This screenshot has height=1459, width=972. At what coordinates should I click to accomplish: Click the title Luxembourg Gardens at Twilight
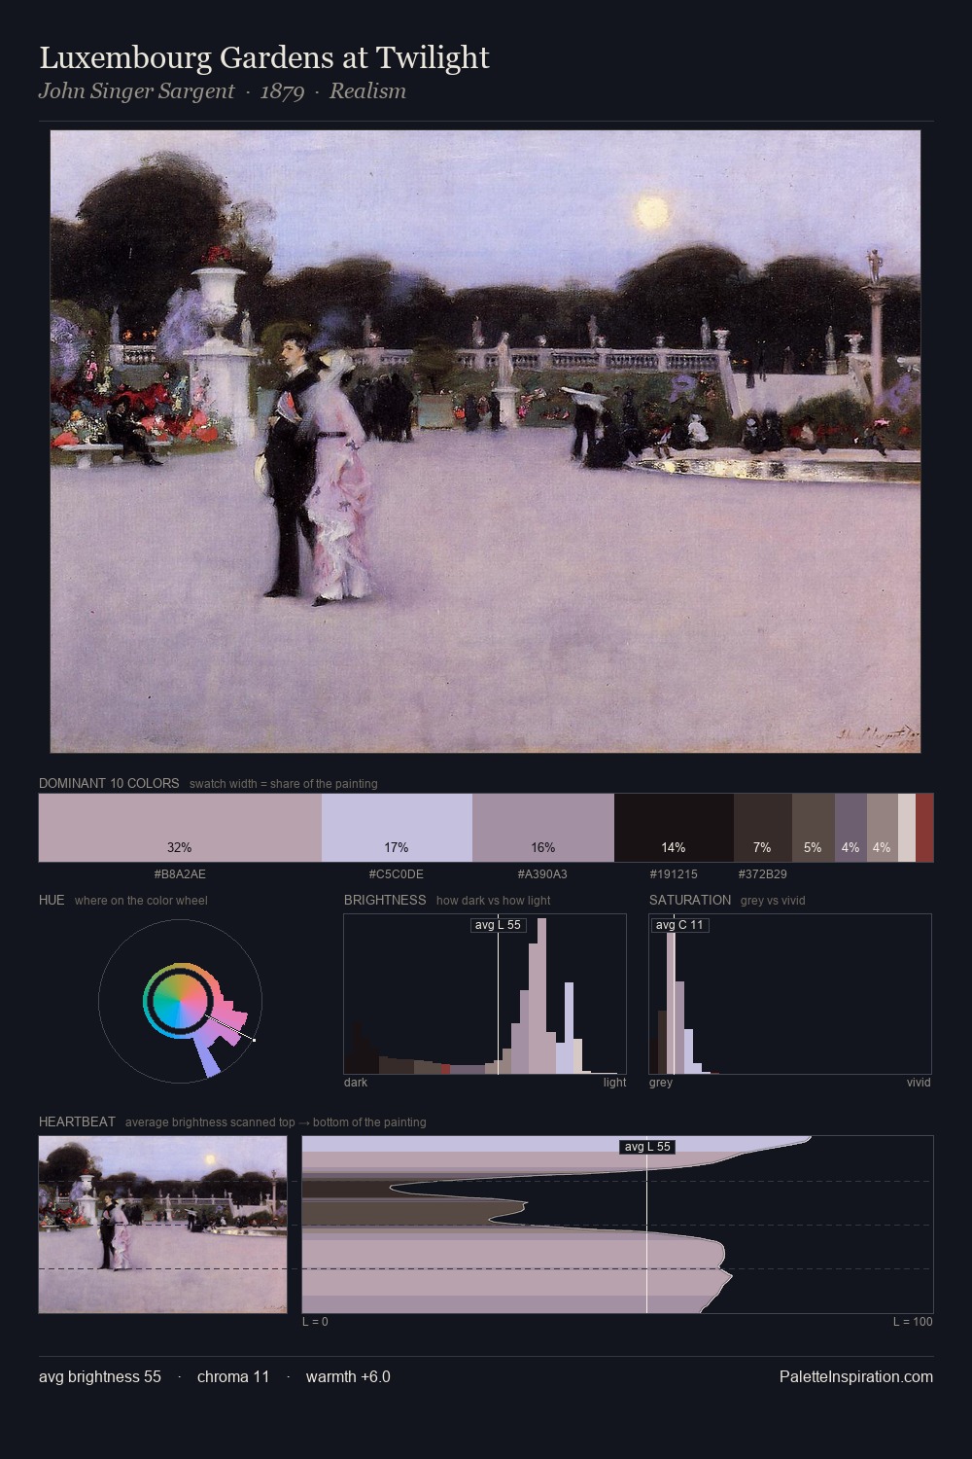(264, 58)
